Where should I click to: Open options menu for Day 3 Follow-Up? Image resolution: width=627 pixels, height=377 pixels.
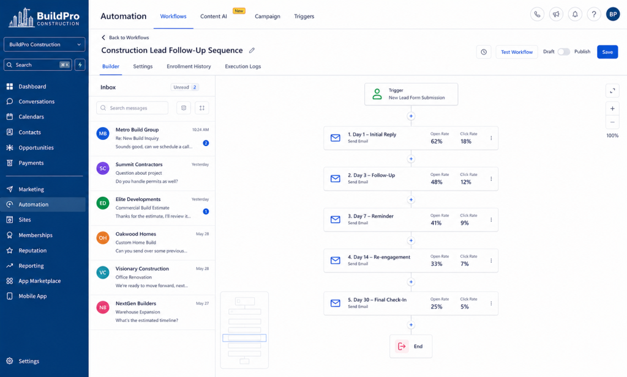click(491, 179)
